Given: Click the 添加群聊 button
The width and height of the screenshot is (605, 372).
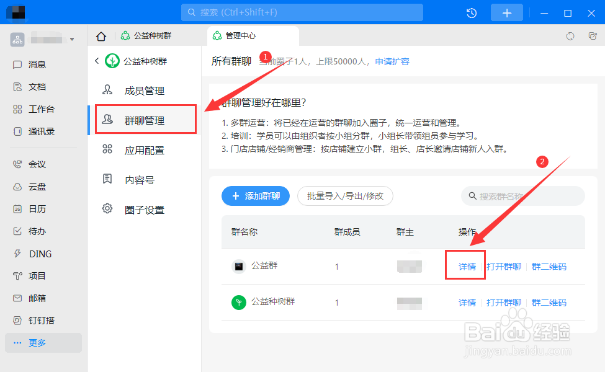Looking at the screenshot, I should (256, 196).
